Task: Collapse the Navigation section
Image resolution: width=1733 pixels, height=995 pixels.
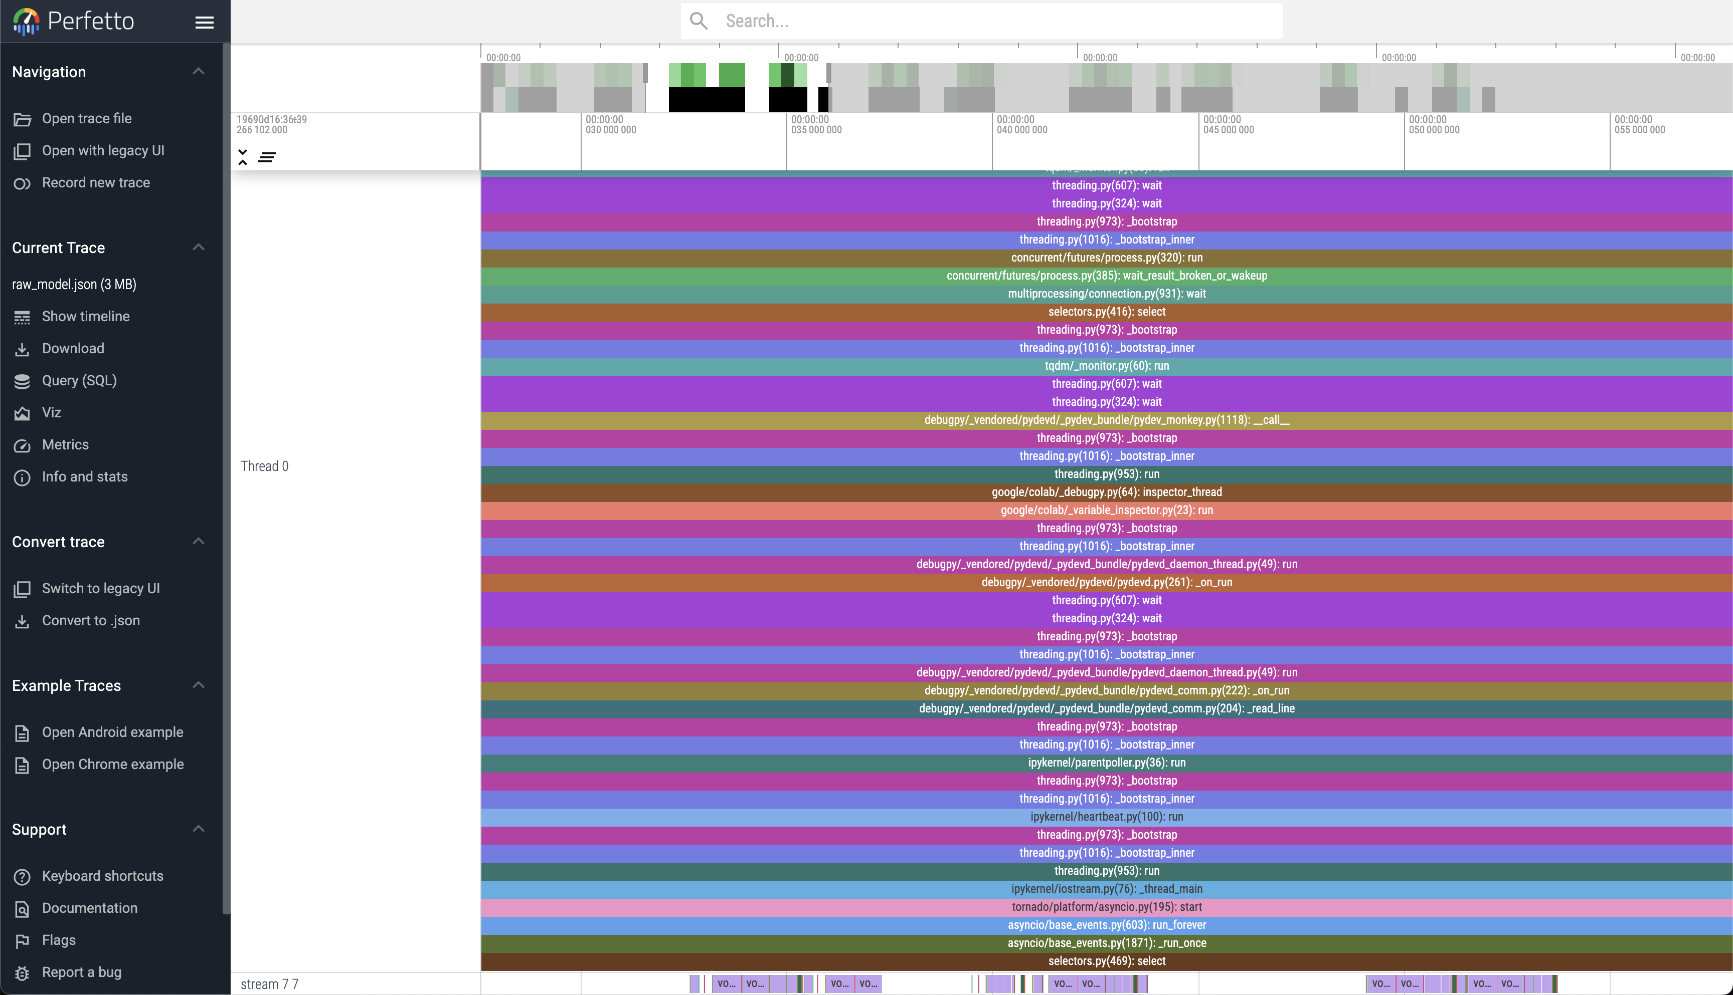Action: [199, 71]
